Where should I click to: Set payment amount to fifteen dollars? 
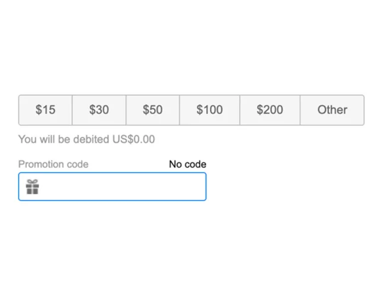click(45, 110)
